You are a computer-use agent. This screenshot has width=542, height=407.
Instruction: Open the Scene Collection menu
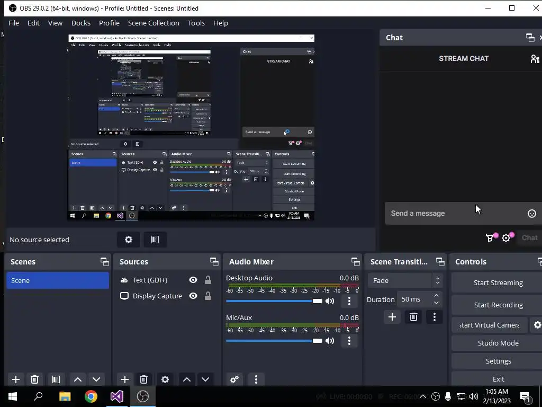tap(153, 23)
